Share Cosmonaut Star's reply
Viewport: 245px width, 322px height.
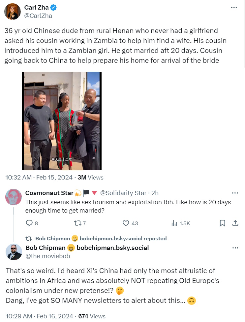[235, 223]
